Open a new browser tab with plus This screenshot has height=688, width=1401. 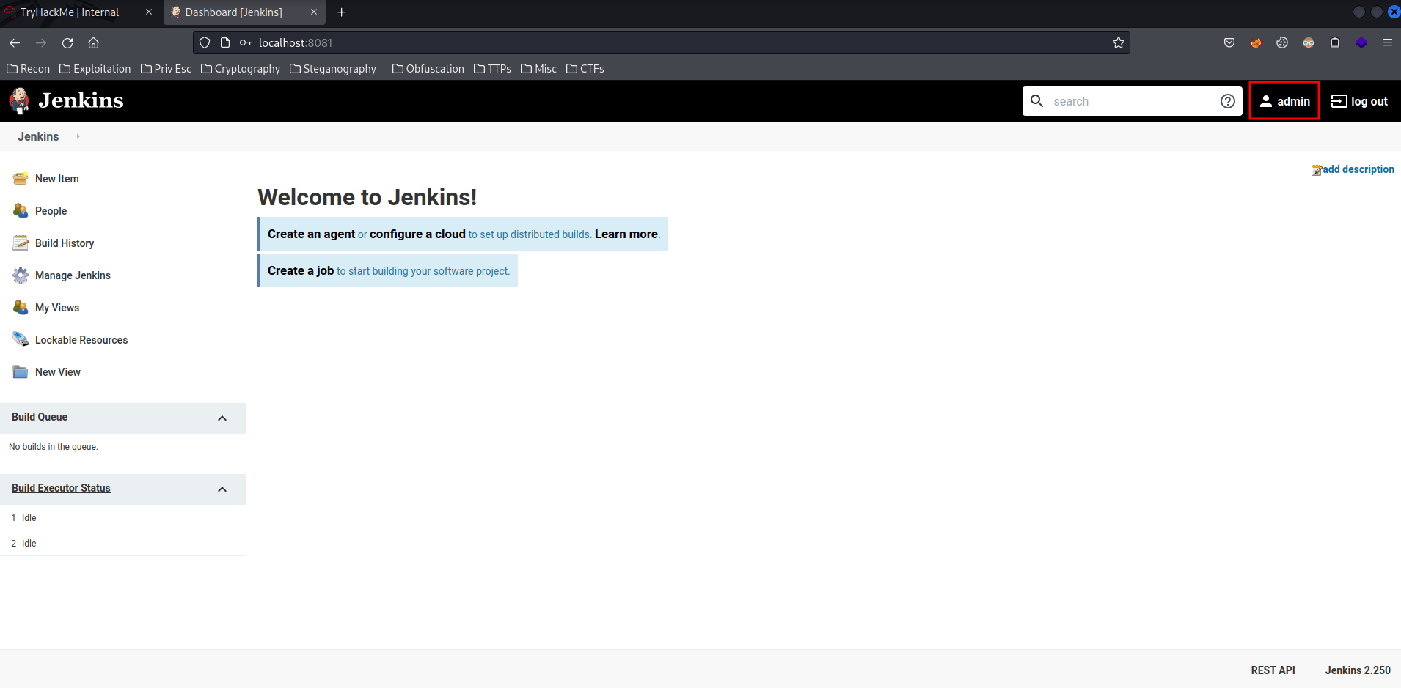(x=341, y=12)
